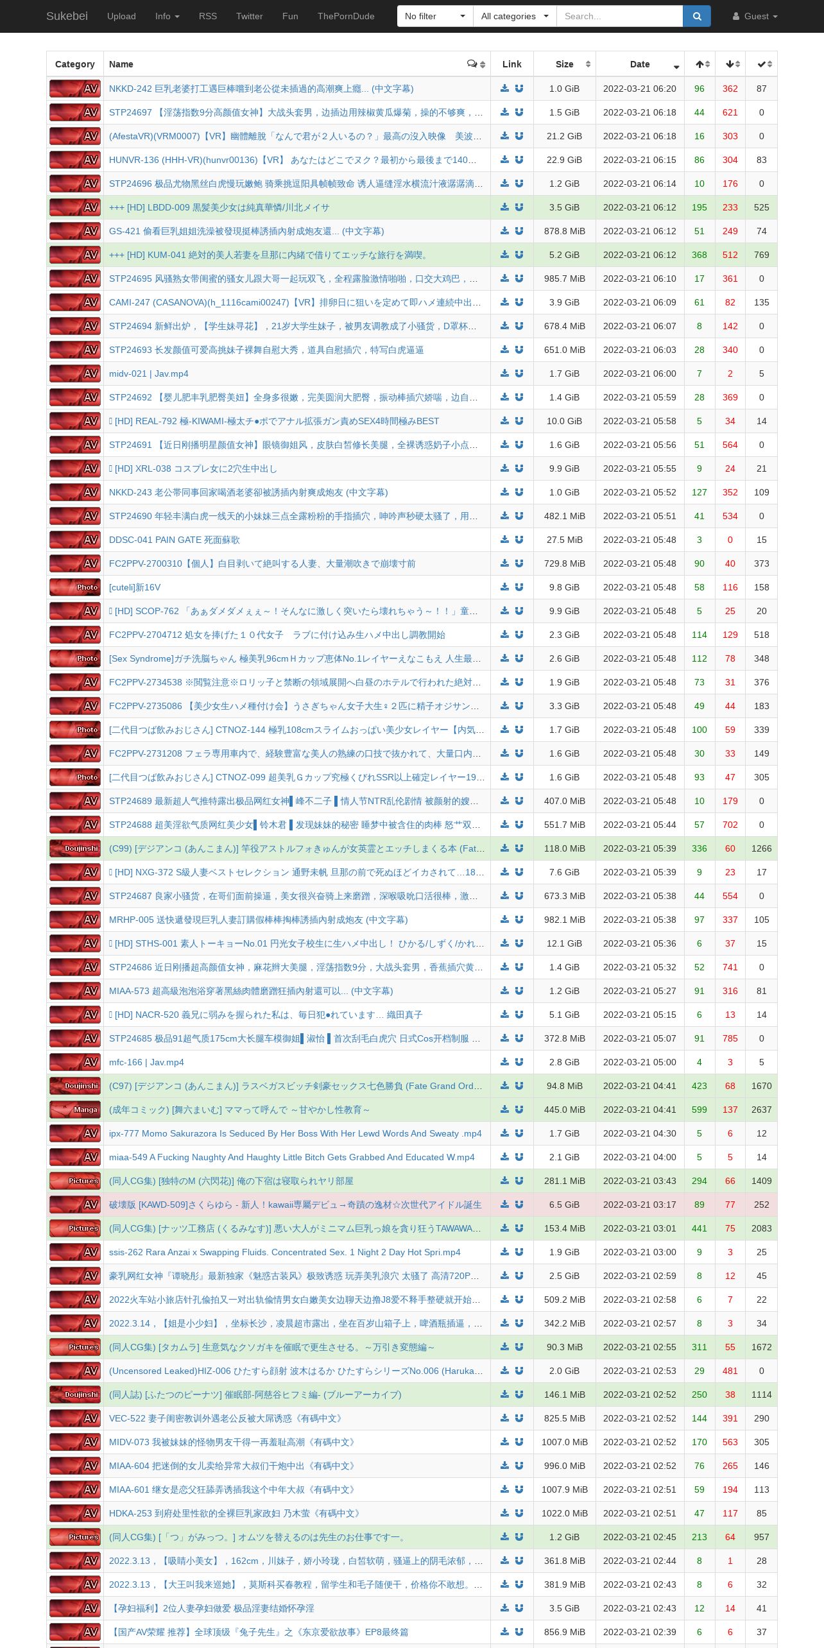This screenshot has width=824, height=1648.
Task: Sort by seeders up-arrow column
Action: (x=700, y=64)
